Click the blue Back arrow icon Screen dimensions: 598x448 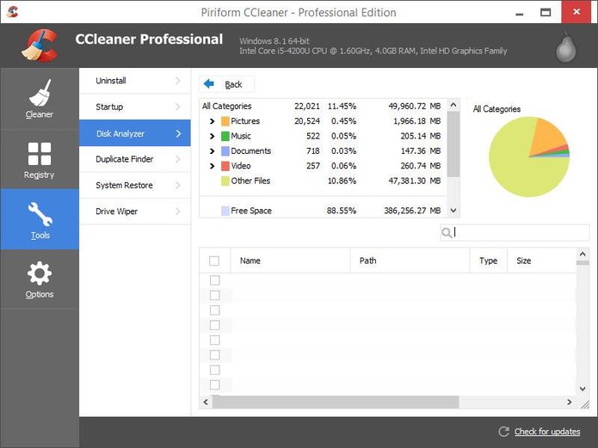pyautogui.click(x=208, y=84)
